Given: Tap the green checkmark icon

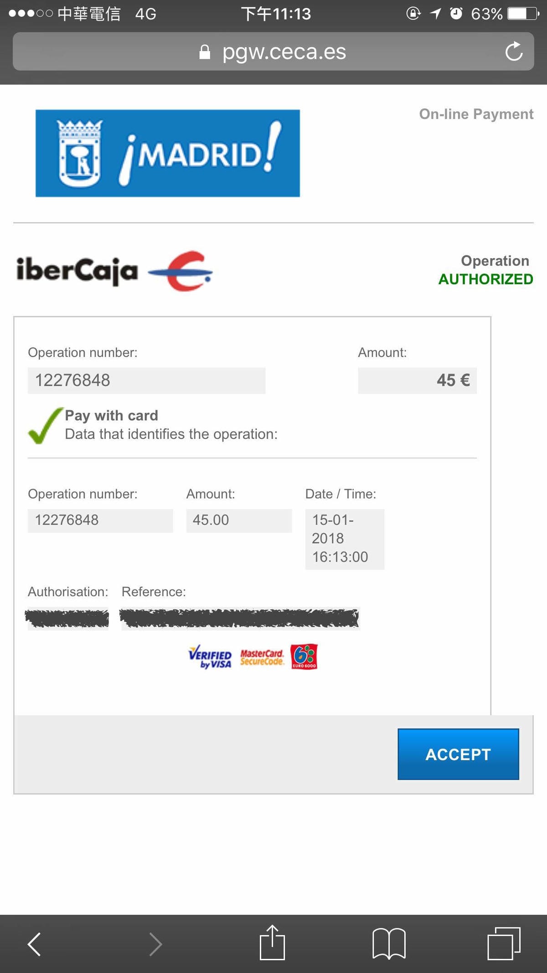Looking at the screenshot, I should point(45,425).
